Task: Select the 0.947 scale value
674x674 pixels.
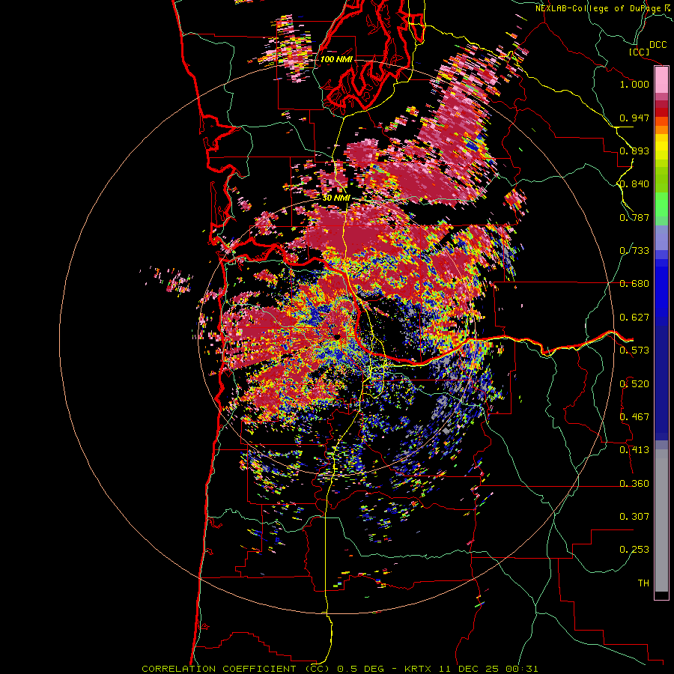Action: point(634,118)
